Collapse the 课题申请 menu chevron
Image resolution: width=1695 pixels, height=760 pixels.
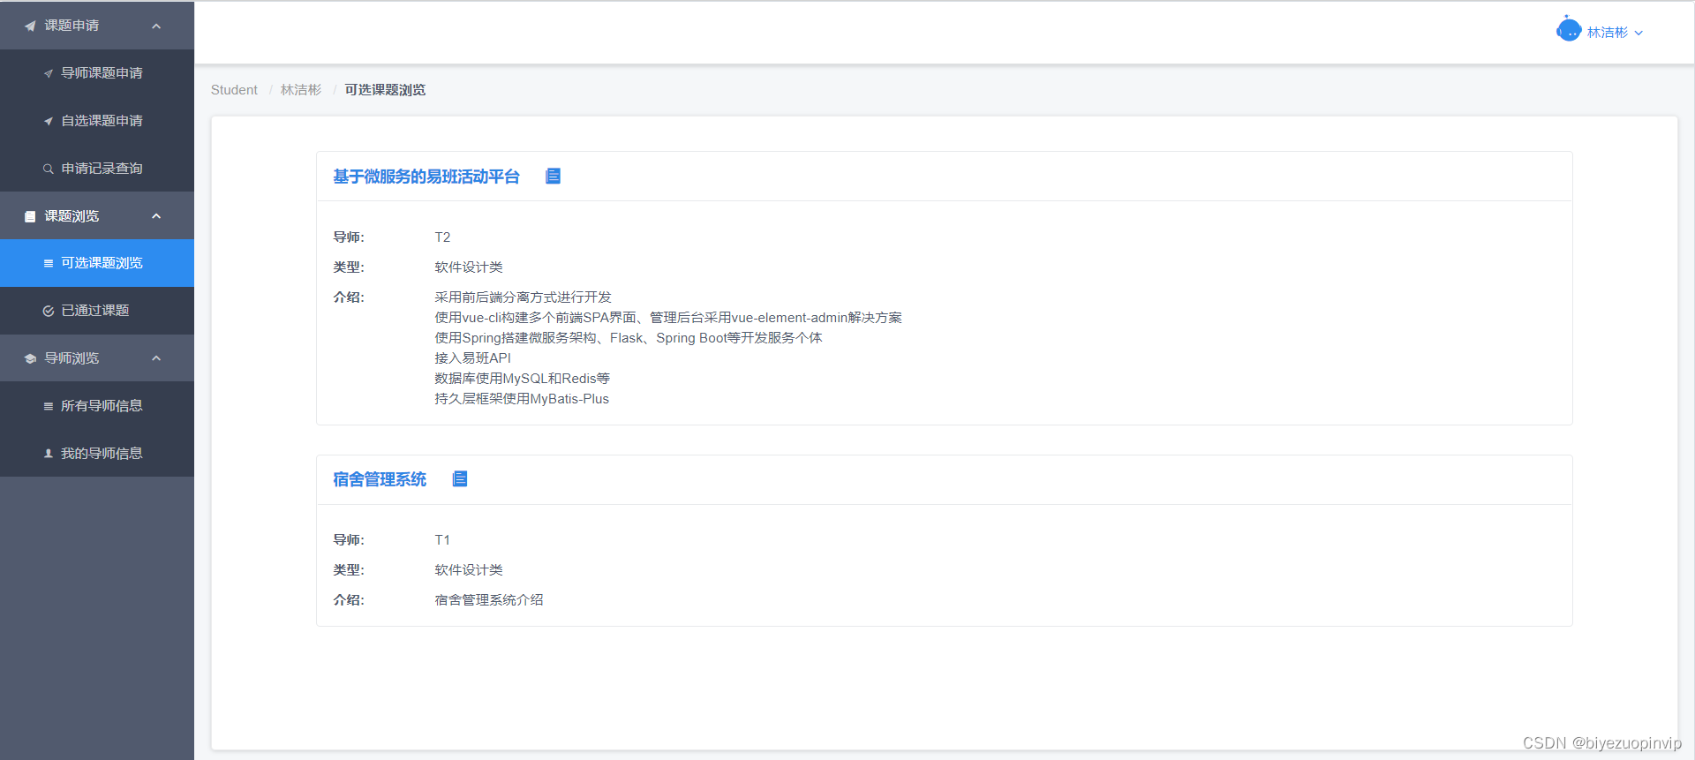(x=156, y=26)
